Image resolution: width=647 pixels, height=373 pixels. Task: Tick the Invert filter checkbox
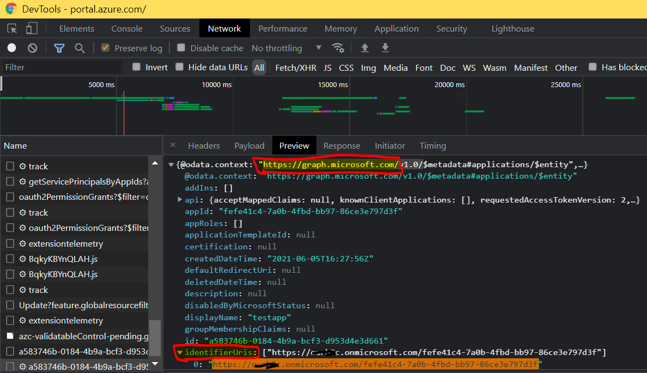click(136, 67)
